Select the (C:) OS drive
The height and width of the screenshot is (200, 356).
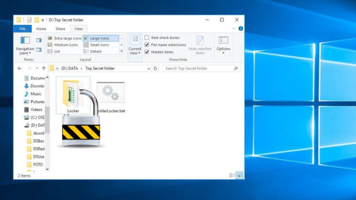click(34, 117)
